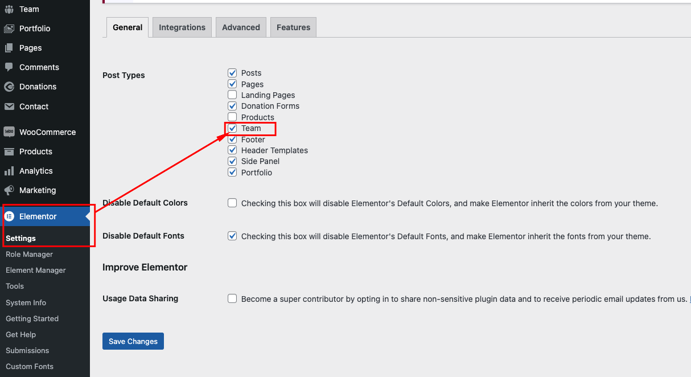Enable the Landing Pages checkbox
Screen dimensions: 691x377
(x=232, y=95)
